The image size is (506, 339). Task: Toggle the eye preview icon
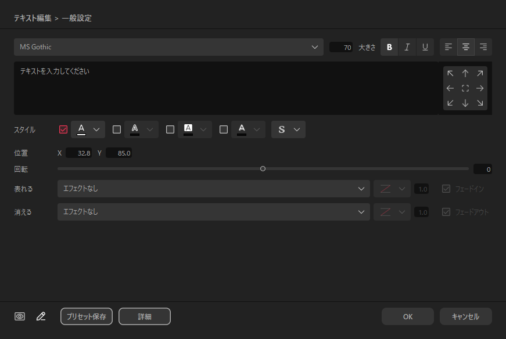[20, 316]
